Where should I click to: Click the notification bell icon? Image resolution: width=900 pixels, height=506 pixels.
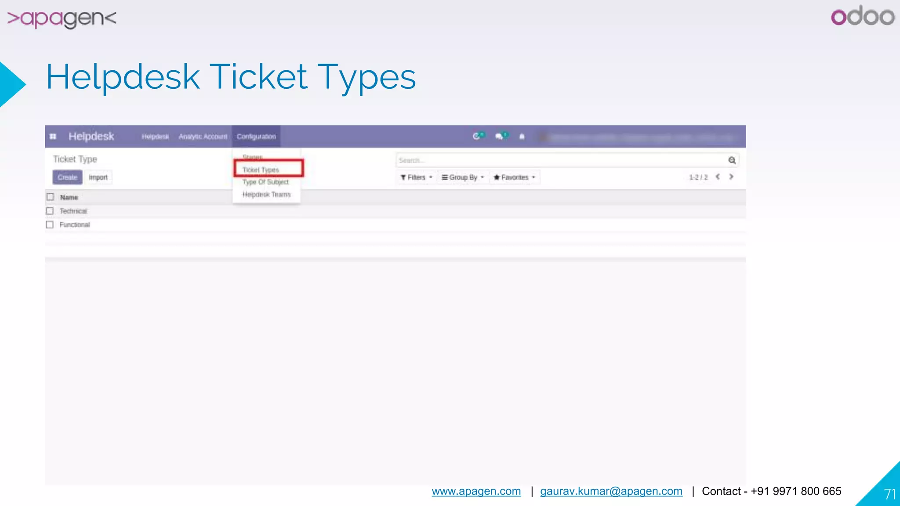coord(522,137)
